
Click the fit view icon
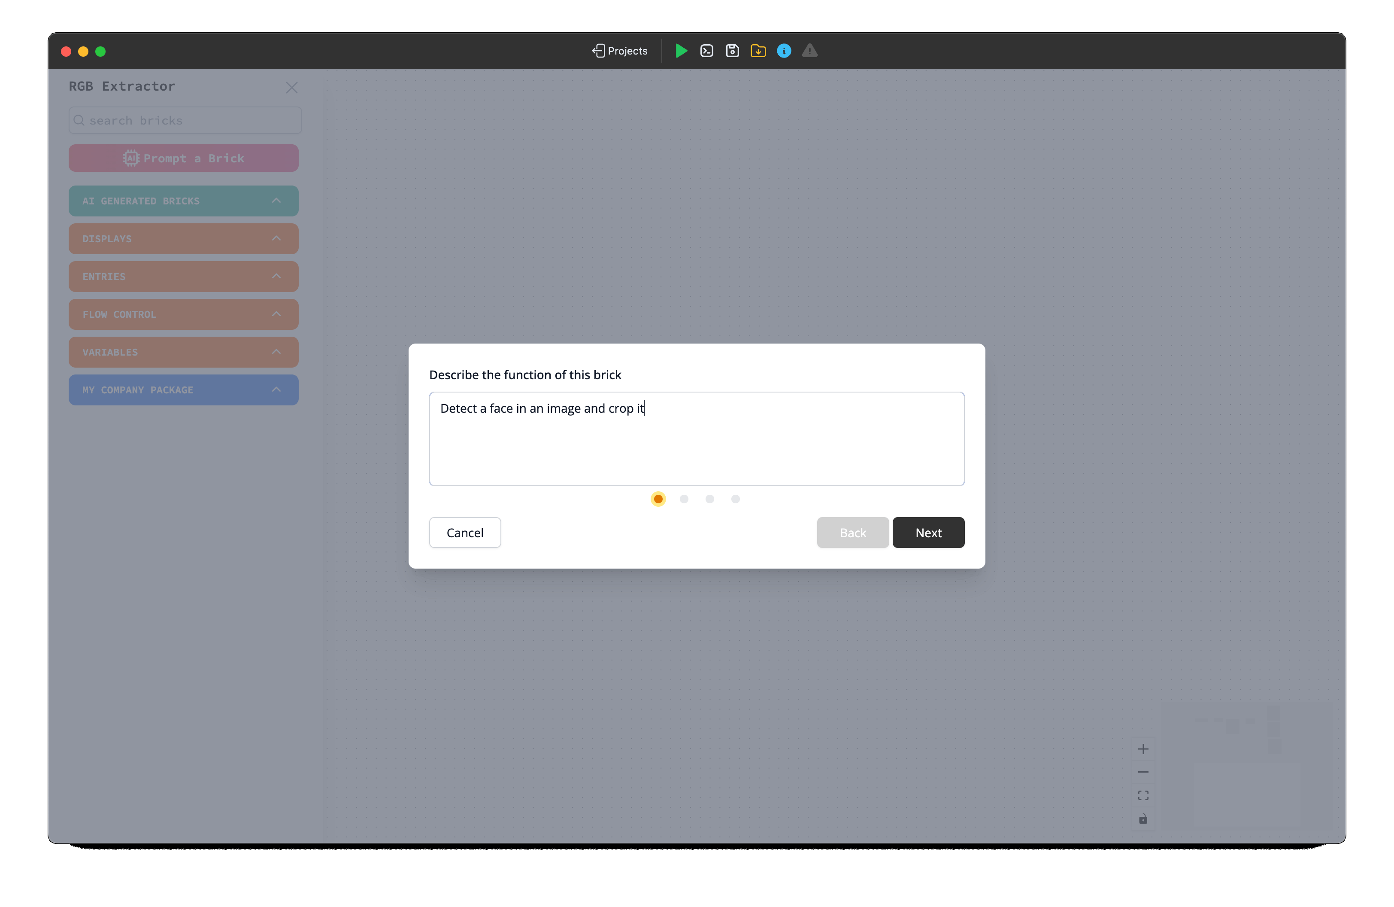pyautogui.click(x=1143, y=795)
